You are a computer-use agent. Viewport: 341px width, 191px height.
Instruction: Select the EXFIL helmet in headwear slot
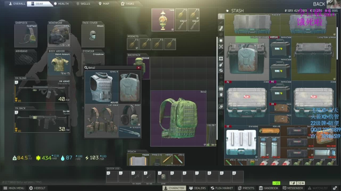59,36
